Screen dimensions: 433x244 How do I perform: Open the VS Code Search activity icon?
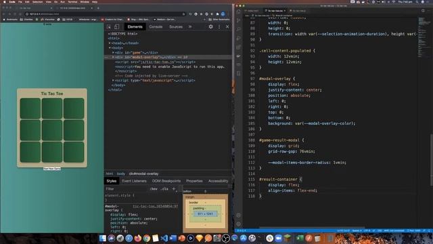click(x=239, y=29)
